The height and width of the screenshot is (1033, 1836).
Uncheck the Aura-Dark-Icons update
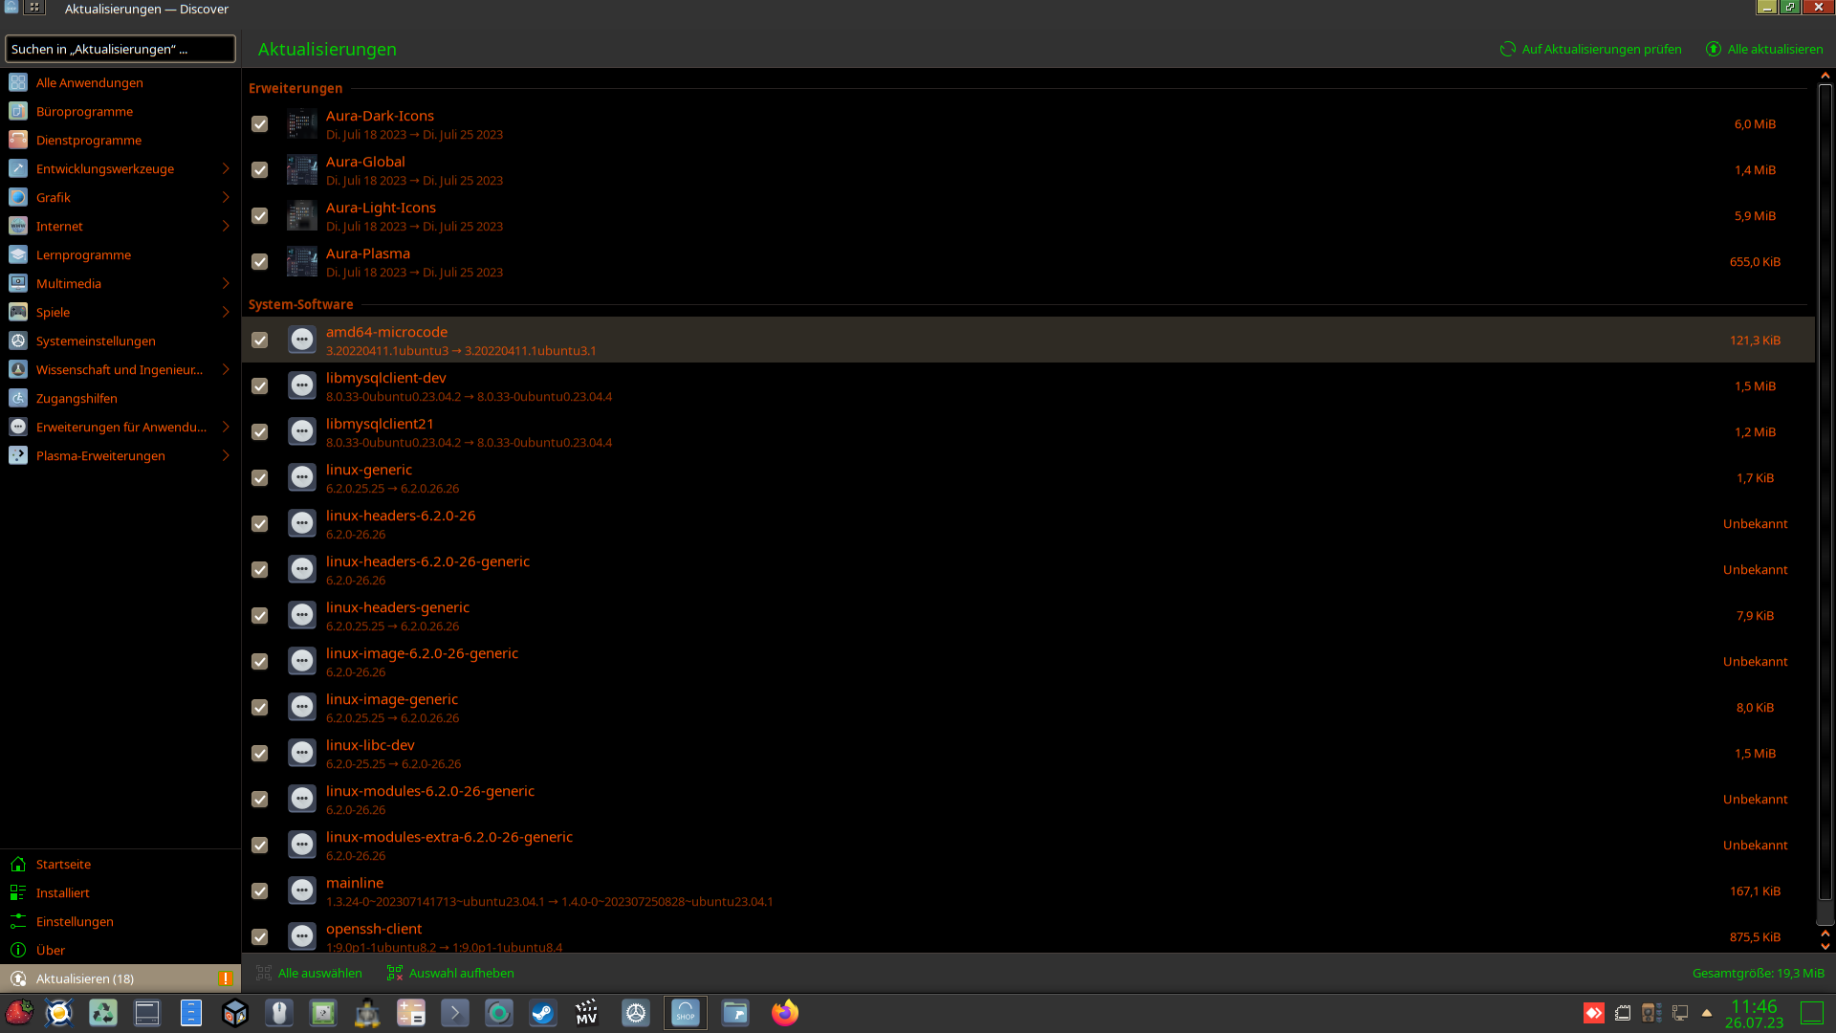coord(259,124)
